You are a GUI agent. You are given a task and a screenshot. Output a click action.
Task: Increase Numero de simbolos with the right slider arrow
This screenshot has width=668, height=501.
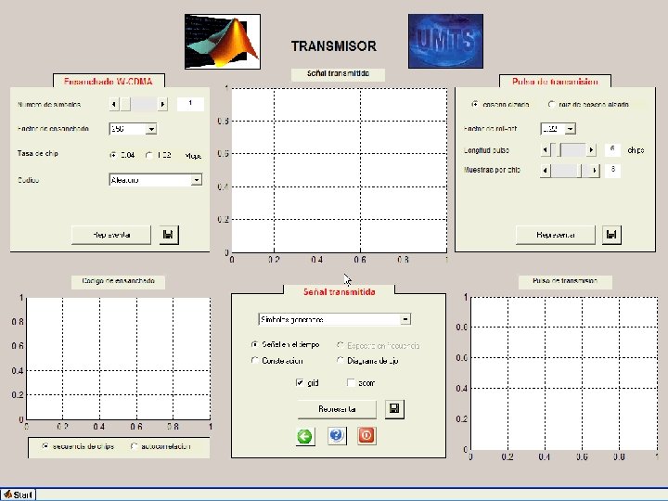[162, 104]
